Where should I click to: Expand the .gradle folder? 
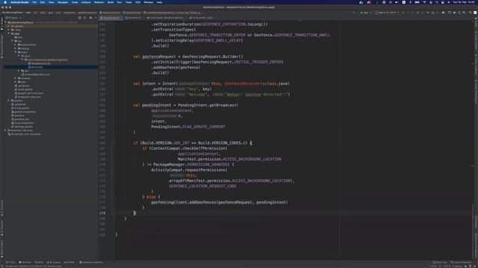tap(9, 26)
